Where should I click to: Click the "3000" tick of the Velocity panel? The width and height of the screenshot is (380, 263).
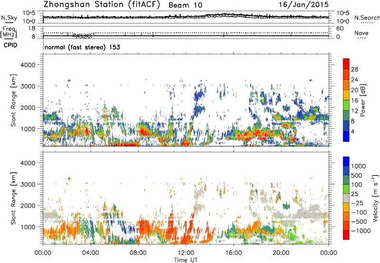(28, 184)
